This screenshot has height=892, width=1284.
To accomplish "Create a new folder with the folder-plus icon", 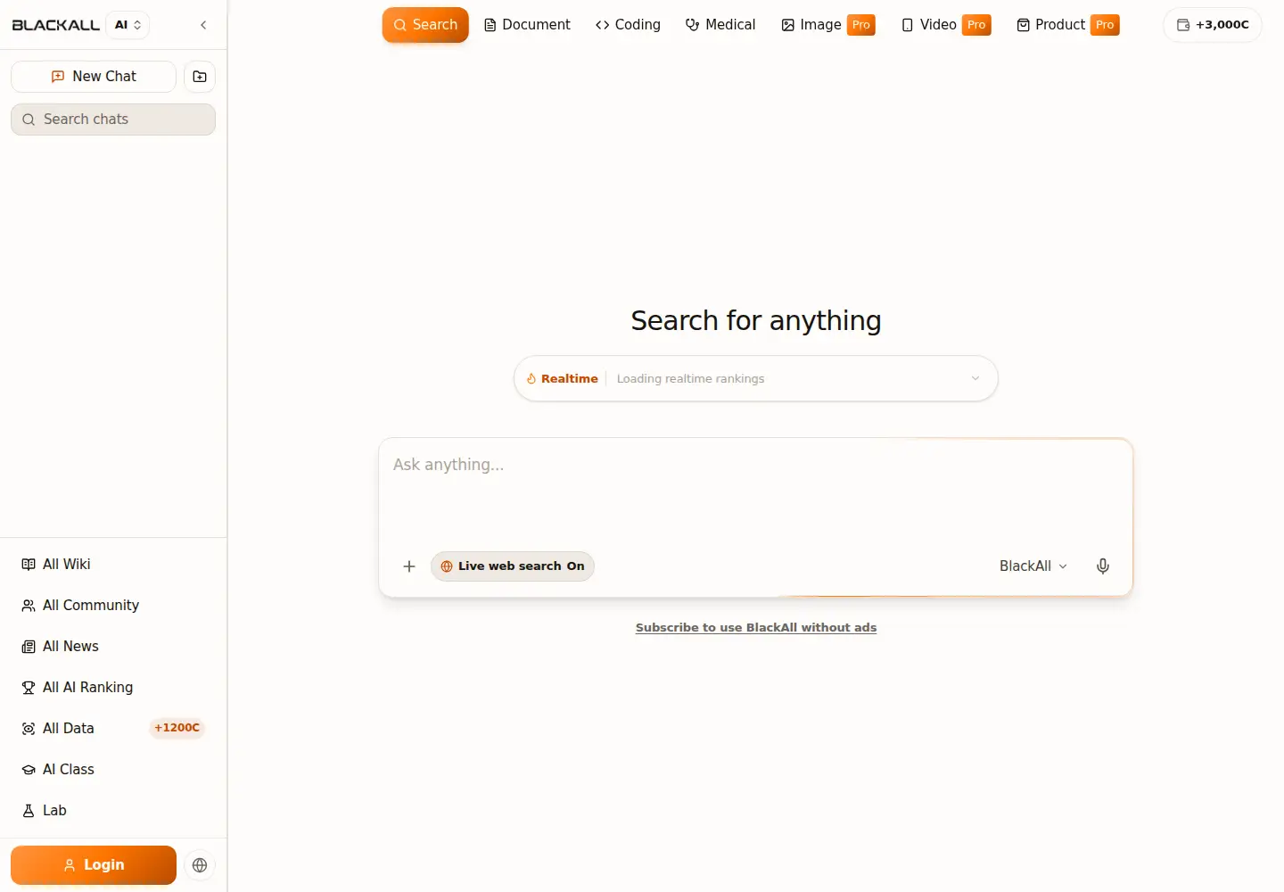I will pos(200,77).
